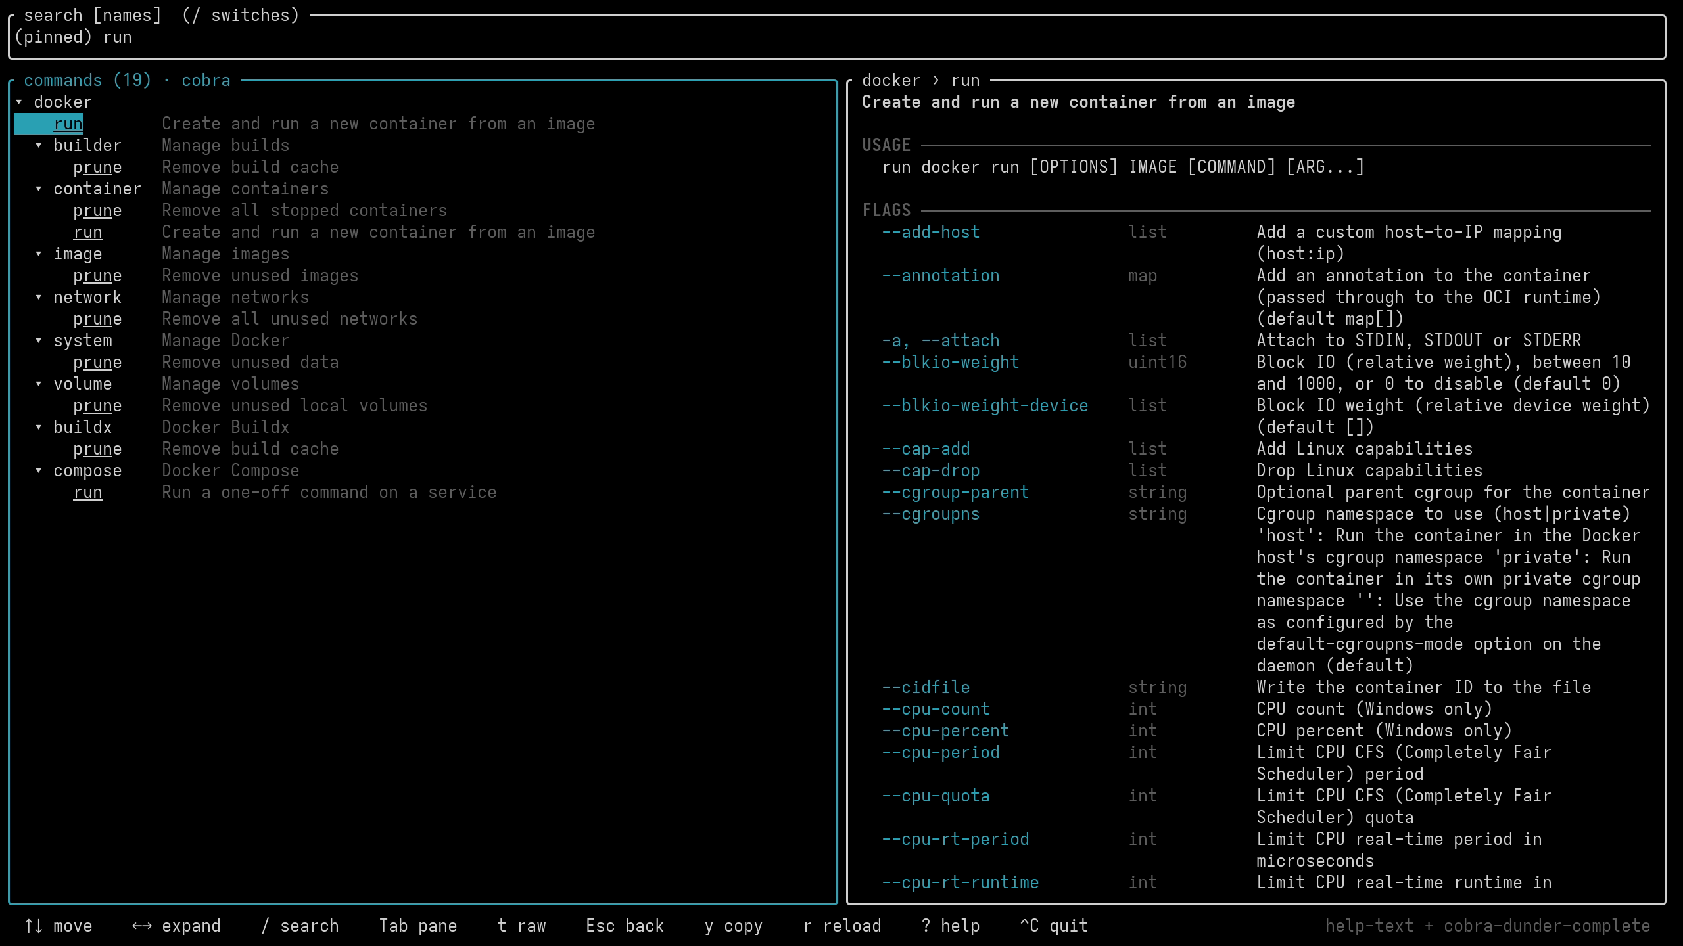Click the Esc back shortcut in footer

[x=625, y=926]
